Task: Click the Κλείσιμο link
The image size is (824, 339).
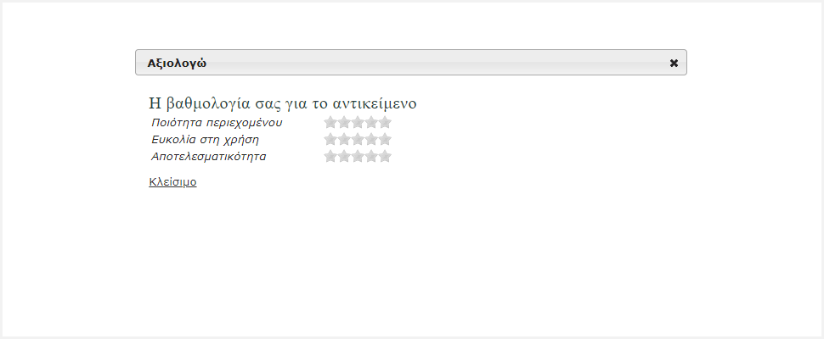Action: pos(172,182)
